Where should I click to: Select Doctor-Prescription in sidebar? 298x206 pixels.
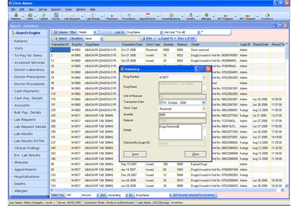coord(30,77)
